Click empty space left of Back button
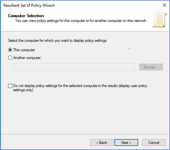 pos(46,142)
